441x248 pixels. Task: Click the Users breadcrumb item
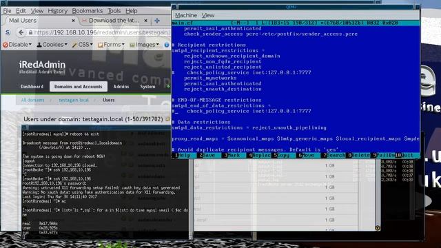tap(108, 100)
